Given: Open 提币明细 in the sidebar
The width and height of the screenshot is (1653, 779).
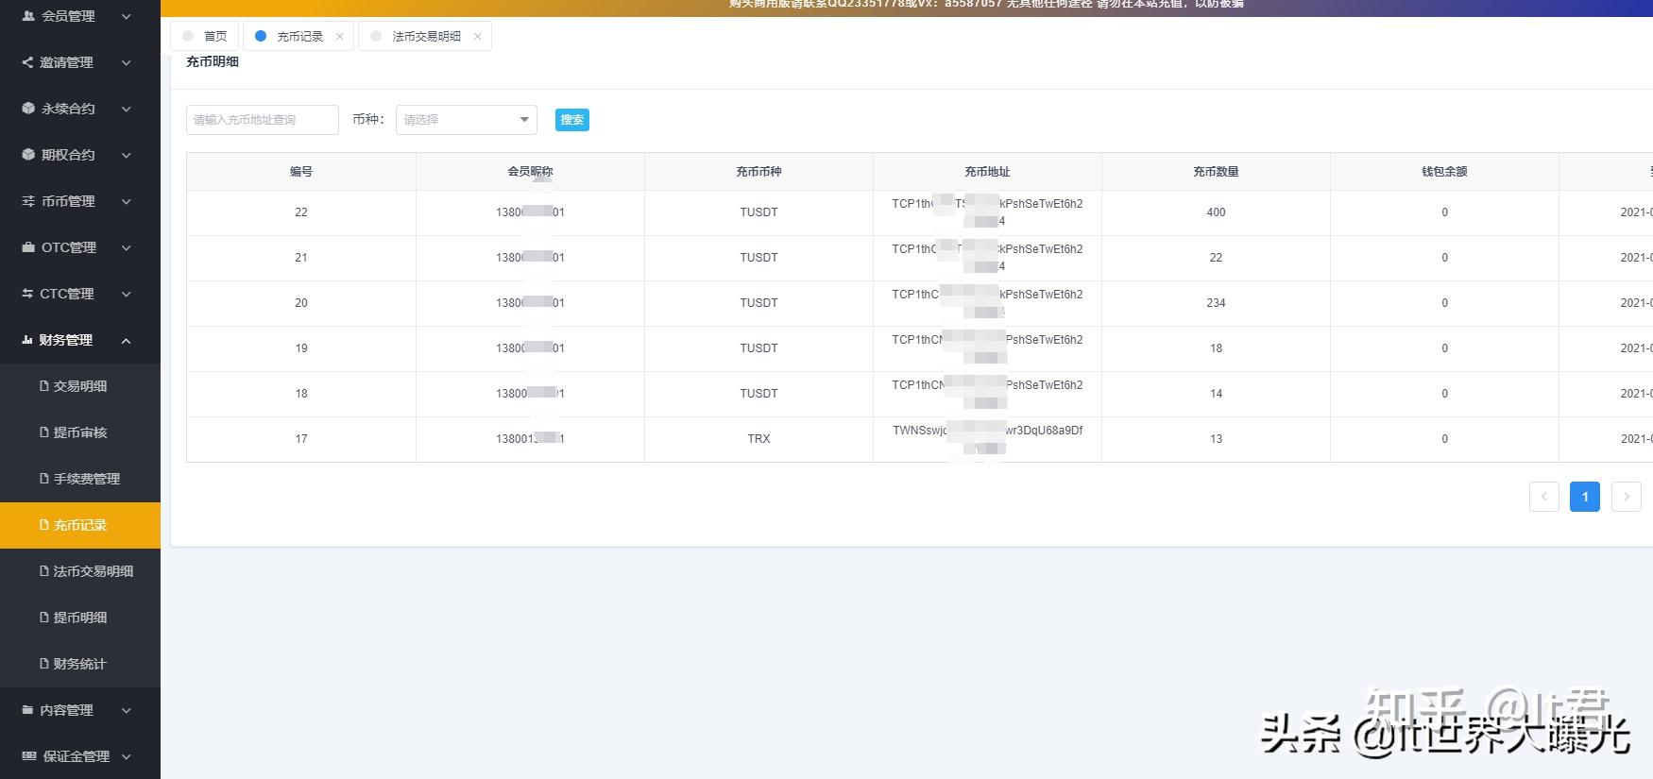Looking at the screenshot, I should coord(80,618).
